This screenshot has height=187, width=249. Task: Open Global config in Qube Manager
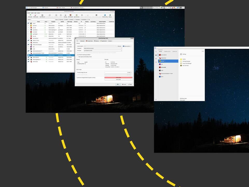point(105,16)
